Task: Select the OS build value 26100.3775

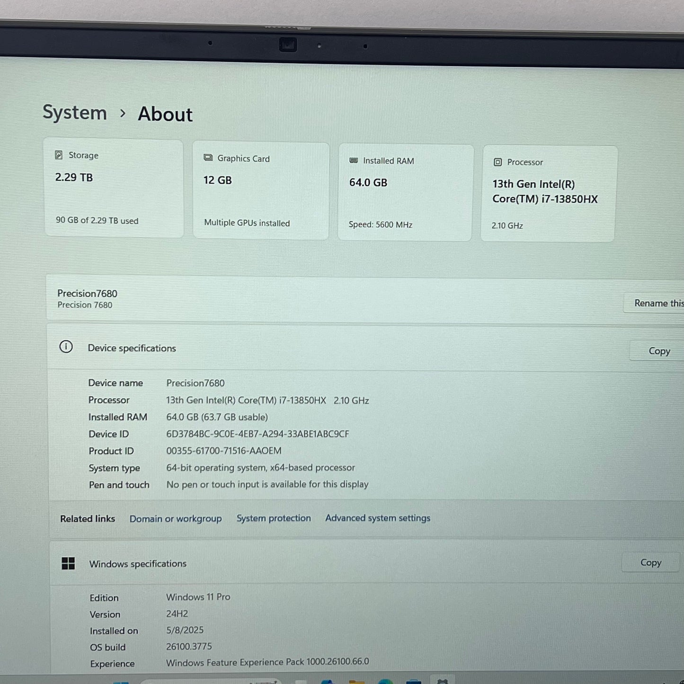Action: point(189,647)
